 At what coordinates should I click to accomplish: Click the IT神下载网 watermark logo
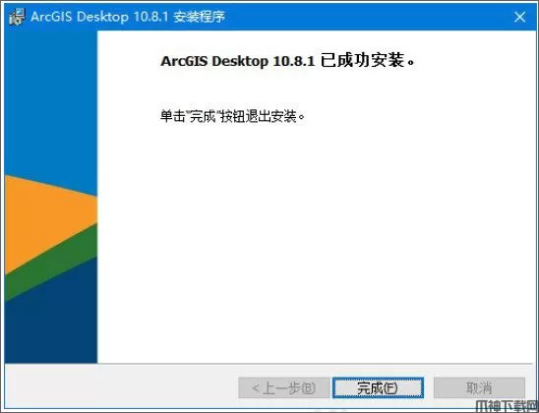pyautogui.click(x=506, y=406)
